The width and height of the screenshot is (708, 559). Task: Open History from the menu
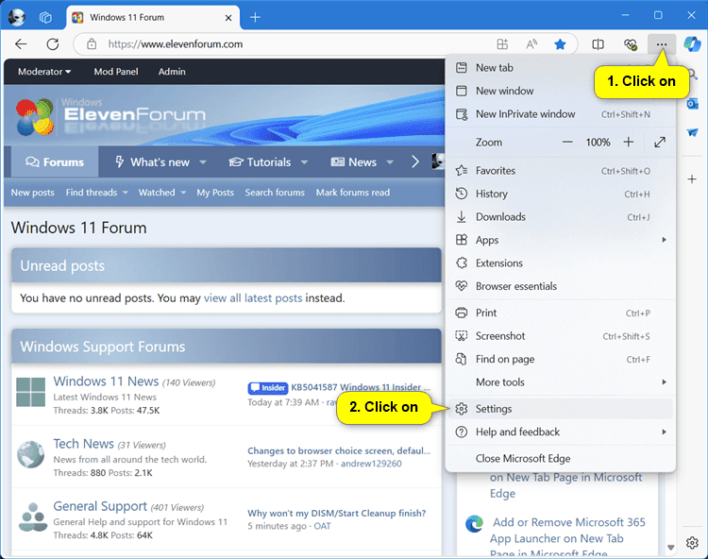(561, 194)
